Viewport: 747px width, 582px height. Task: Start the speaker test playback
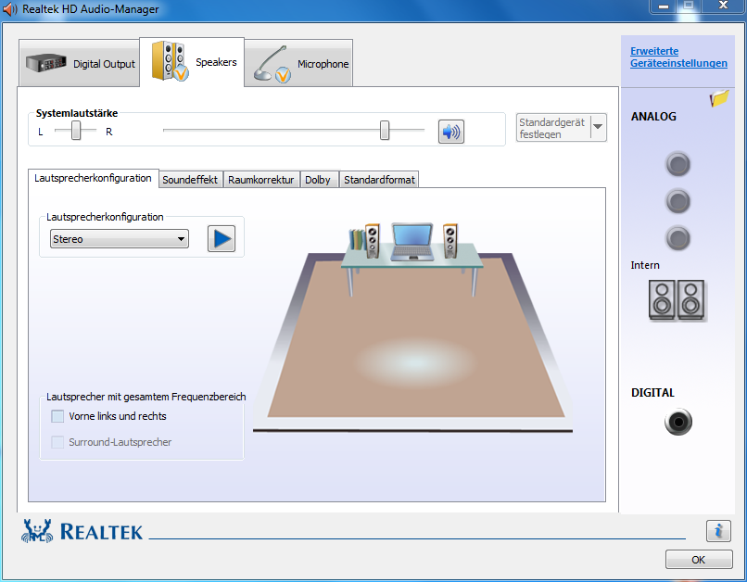[221, 238]
